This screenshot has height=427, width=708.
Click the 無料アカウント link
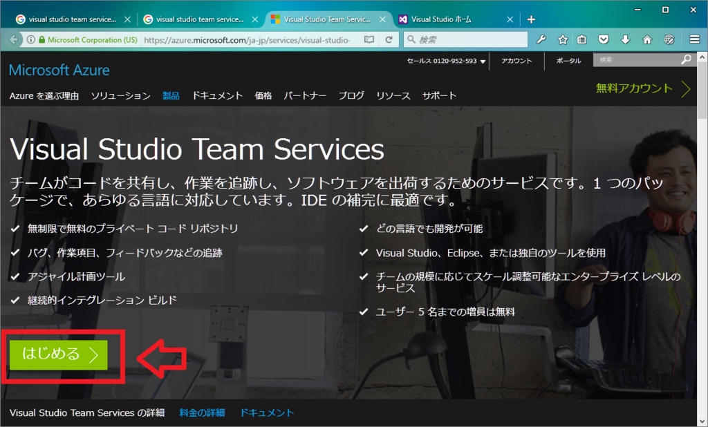coord(634,88)
